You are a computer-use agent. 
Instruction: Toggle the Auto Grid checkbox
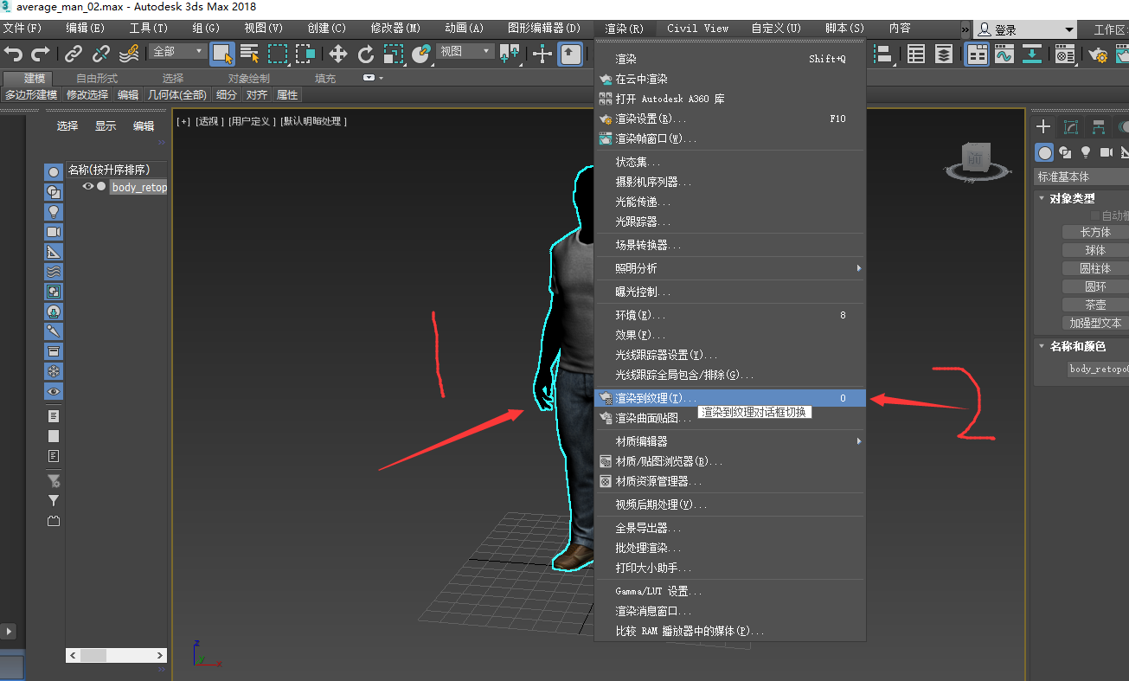(x=1095, y=215)
